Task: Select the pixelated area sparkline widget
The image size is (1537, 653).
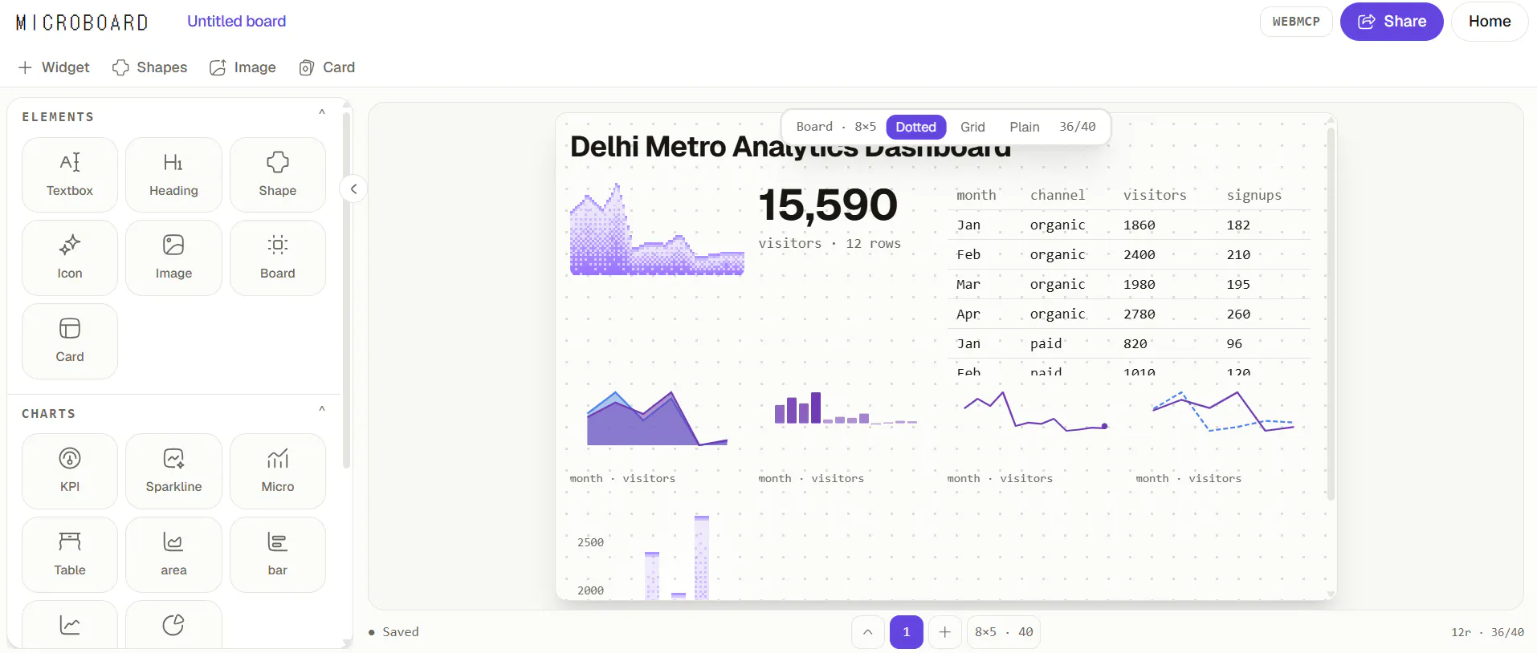Action: (657, 229)
